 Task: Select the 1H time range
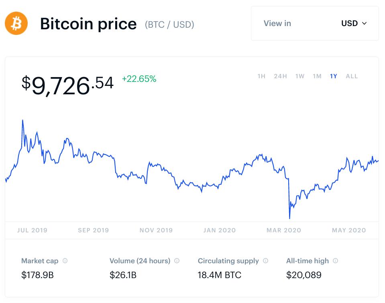coord(261,76)
